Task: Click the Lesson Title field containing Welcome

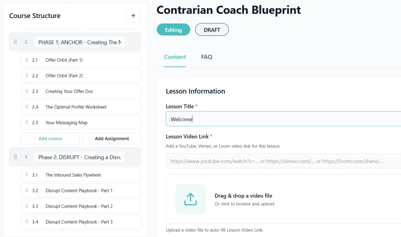Action: (x=283, y=119)
